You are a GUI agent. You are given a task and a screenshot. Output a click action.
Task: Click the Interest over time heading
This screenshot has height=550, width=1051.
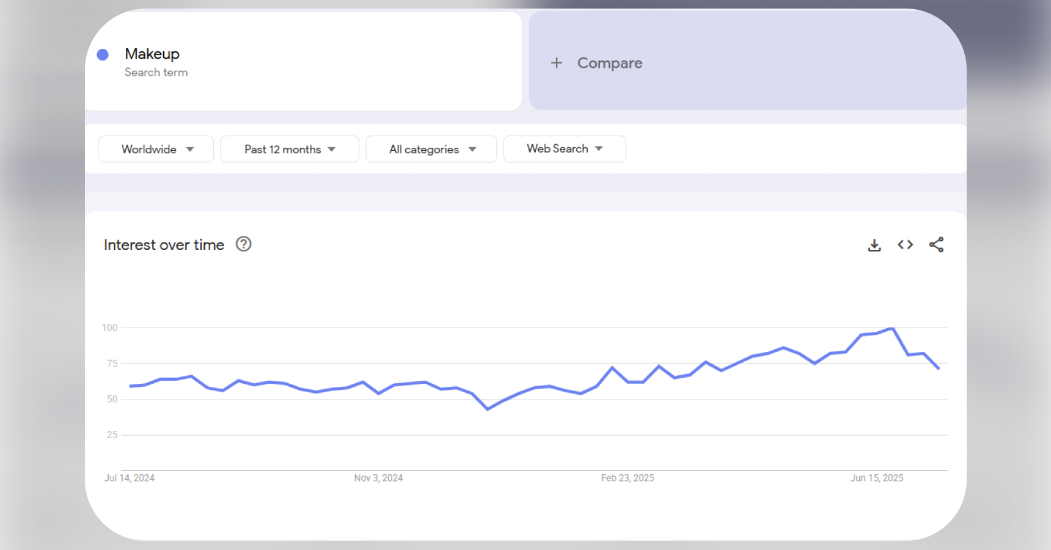click(164, 244)
